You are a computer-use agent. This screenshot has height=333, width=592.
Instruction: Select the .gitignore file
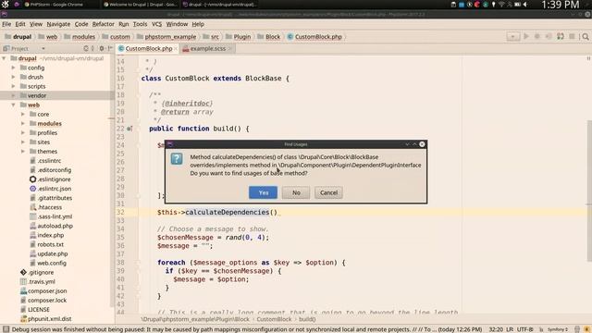click(x=41, y=272)
